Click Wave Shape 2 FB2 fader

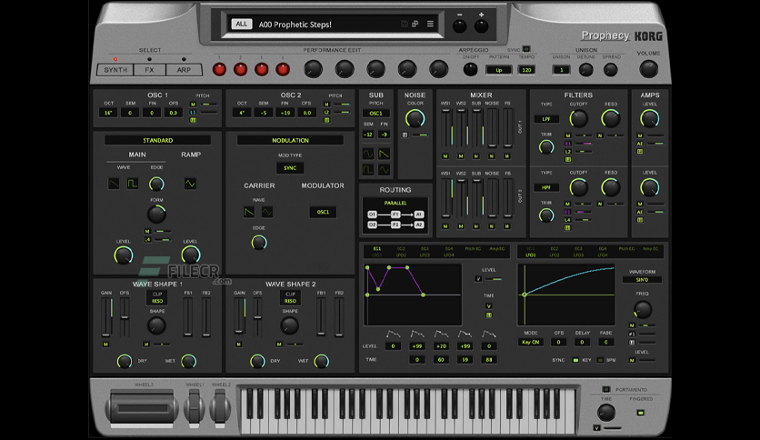pyautogui.click(x=339, y=317)
